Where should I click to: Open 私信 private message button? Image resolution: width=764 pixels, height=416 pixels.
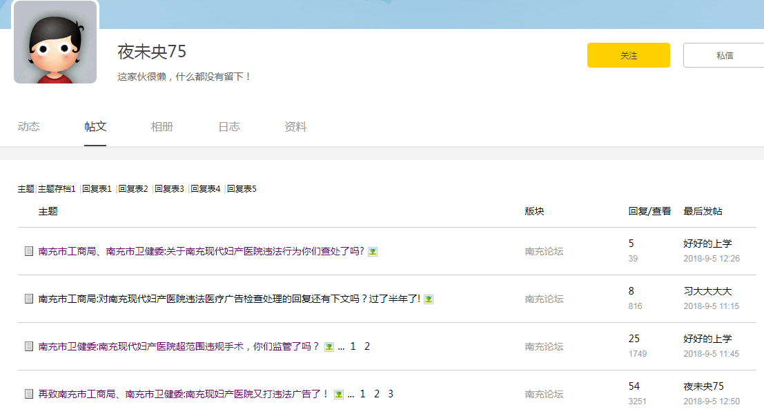723,55
